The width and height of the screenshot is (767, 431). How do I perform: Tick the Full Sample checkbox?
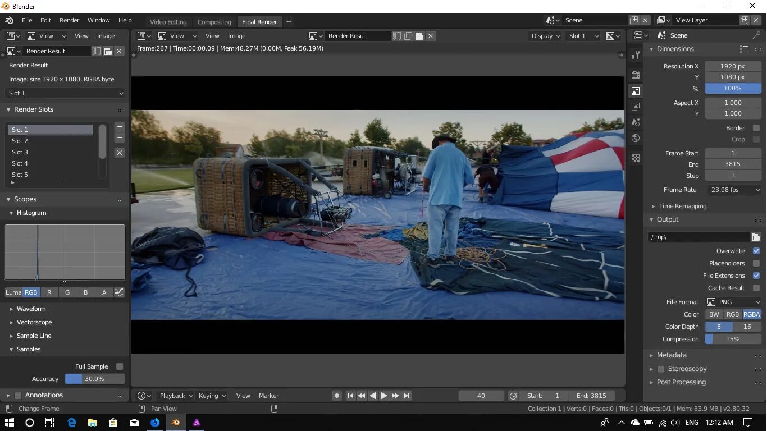pyautogui.click(x=120, y=366)
